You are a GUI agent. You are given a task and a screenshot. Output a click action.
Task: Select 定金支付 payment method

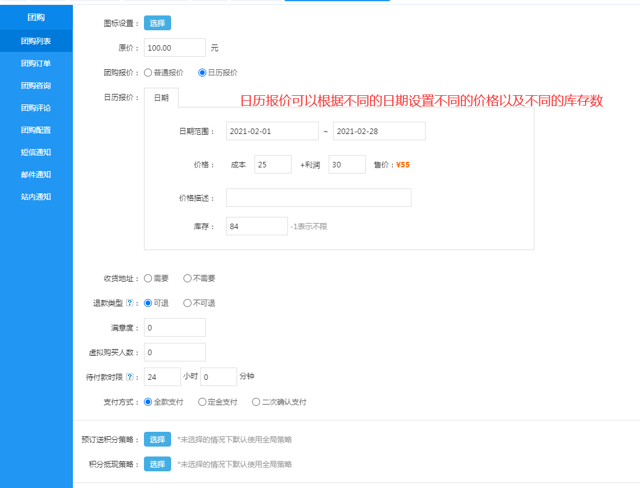(203, 402)
